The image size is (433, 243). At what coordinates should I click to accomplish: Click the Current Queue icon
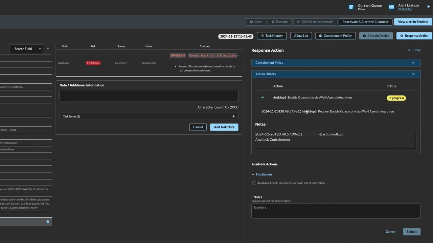pyautogui.click(x=351, y=7)
